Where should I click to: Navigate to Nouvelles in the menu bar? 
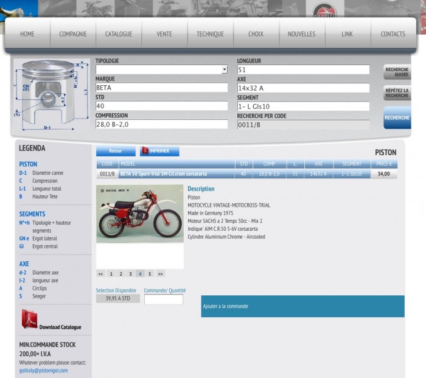click(301, 34)
